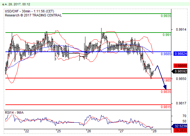Click date 27 on the time axis
The width and height of the screenshot is (190, 136).
pyautogui.click(x=121, y=131)
